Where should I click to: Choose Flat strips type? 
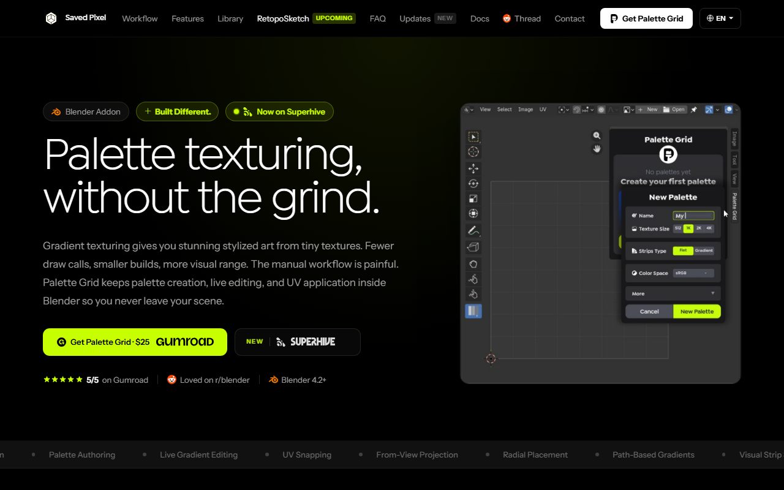[683, 251]
